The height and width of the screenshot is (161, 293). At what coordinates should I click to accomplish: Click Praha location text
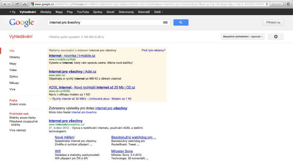13,100
